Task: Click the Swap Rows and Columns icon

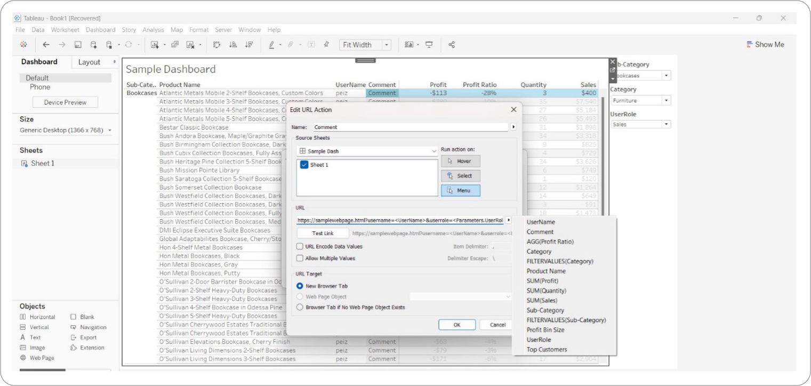Action: [x=216, y=45]
